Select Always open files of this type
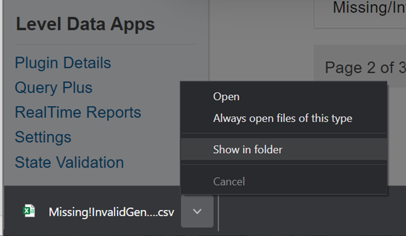406x236 pixels. point(284,118)
